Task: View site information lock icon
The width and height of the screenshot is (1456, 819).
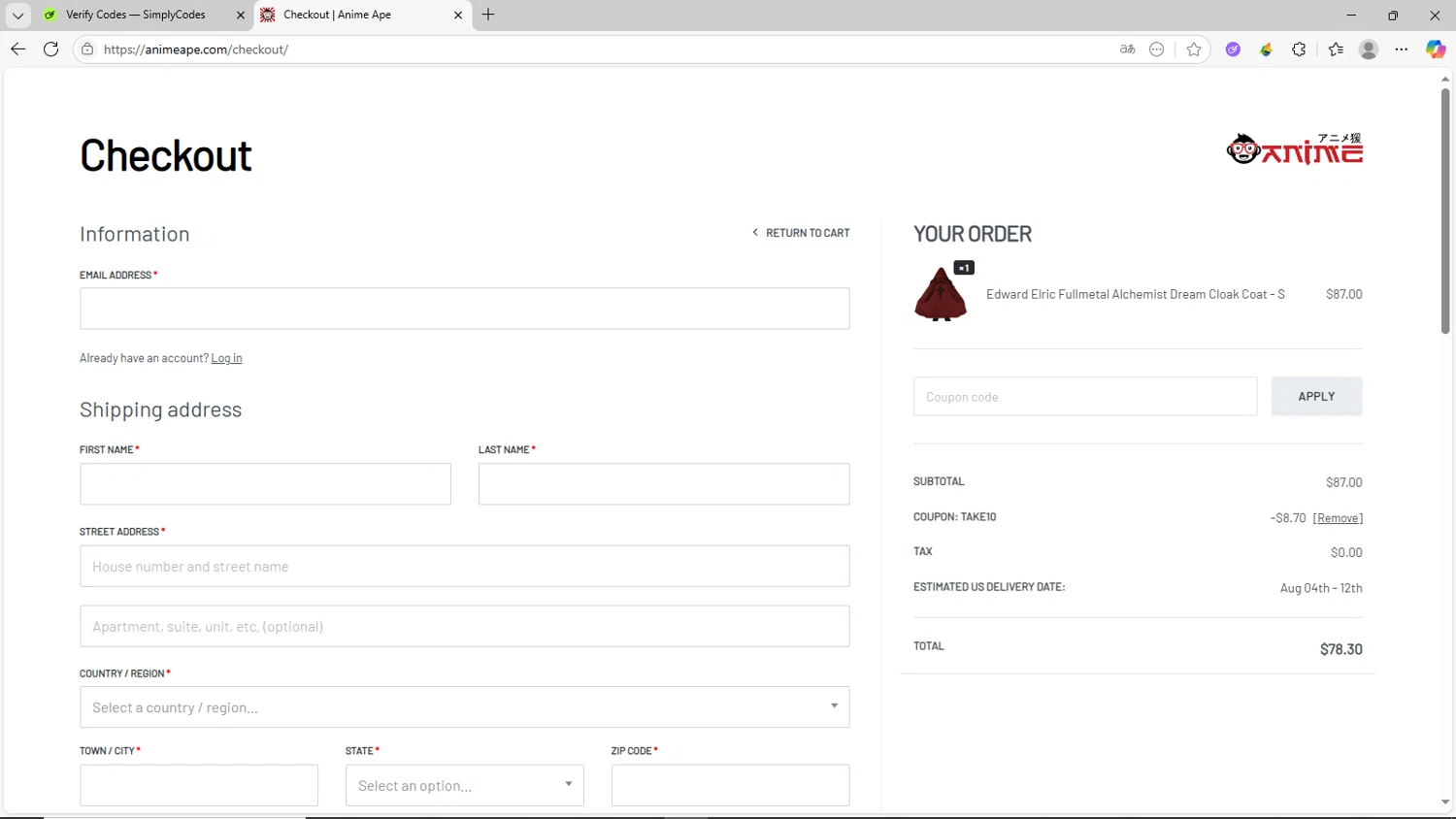Action: tap(87, 49)
